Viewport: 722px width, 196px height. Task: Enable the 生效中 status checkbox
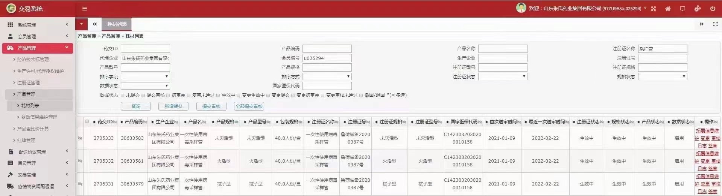(218, 95)
